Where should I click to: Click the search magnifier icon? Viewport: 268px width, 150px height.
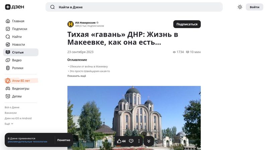click(x=53, y=7)
